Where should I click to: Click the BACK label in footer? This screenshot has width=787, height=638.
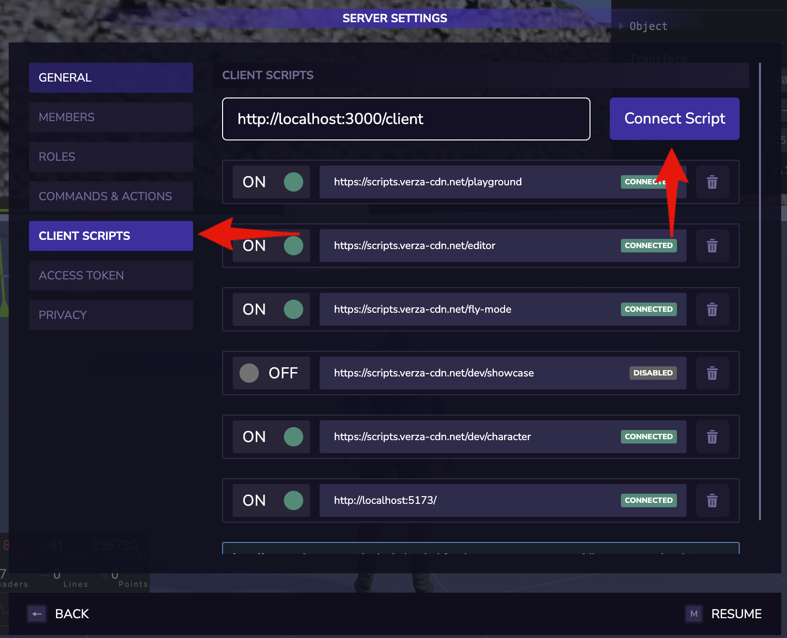72,614
